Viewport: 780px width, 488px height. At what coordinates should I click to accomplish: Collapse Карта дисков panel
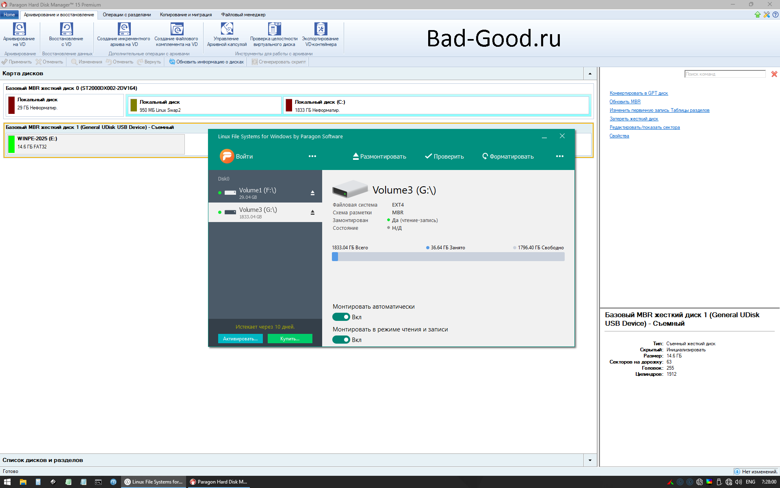pyautogui.click(x=590, y=74)
